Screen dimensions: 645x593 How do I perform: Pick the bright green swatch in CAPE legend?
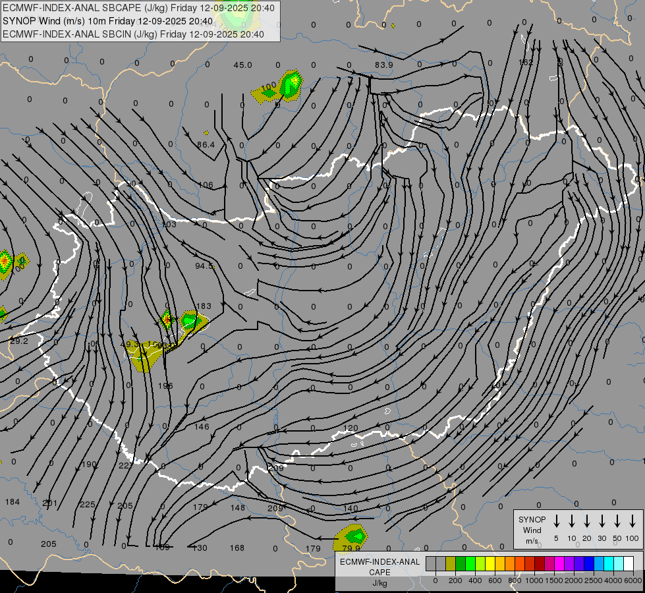(x=470, y=563)
